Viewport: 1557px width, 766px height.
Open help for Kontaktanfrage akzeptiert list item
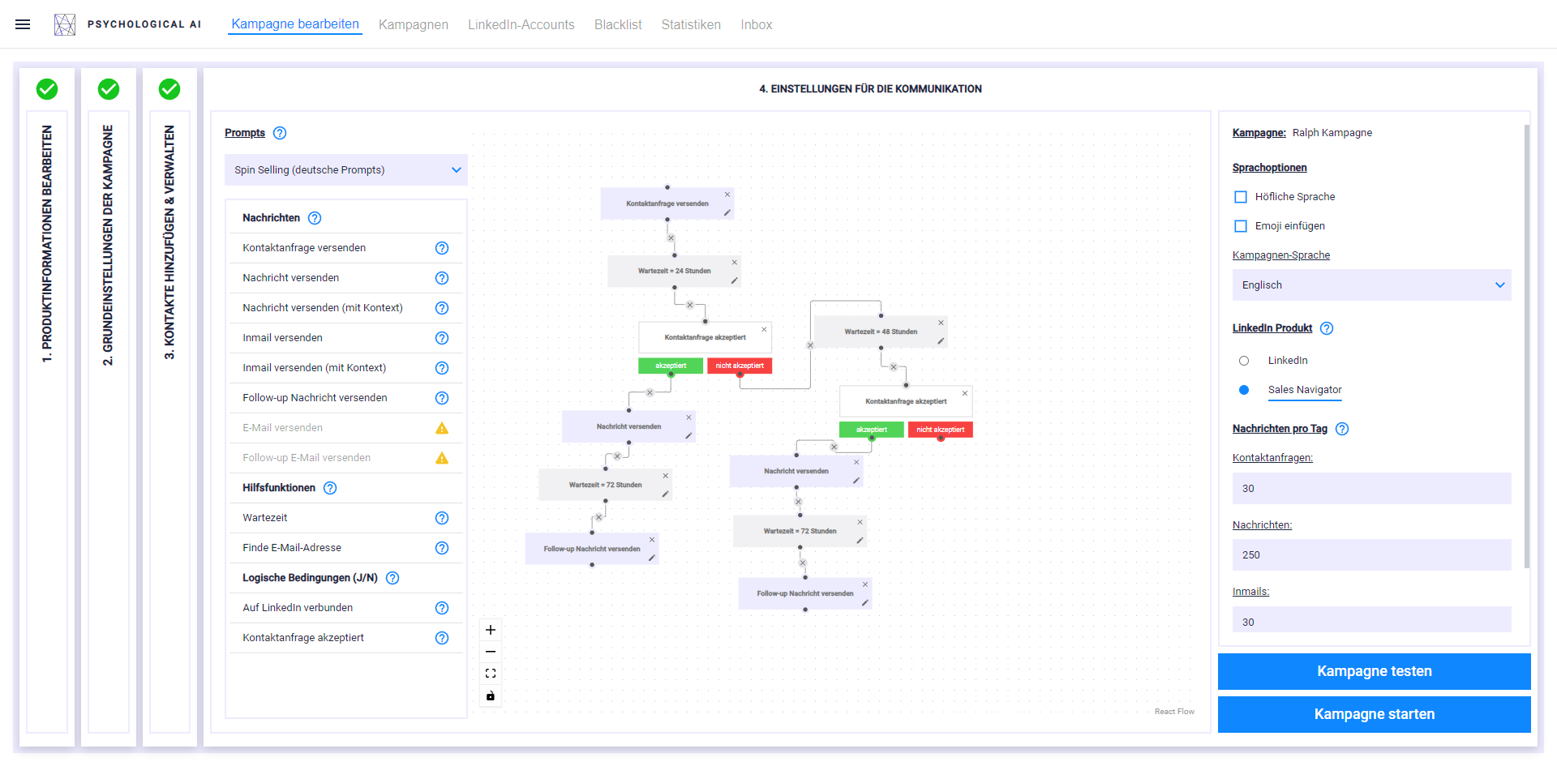[x=442, y=638]
